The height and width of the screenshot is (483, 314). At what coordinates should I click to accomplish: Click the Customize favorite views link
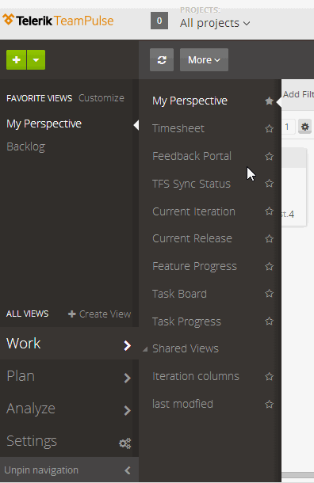[x=101, y=98]
